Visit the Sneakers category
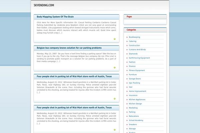 (133, 124)
